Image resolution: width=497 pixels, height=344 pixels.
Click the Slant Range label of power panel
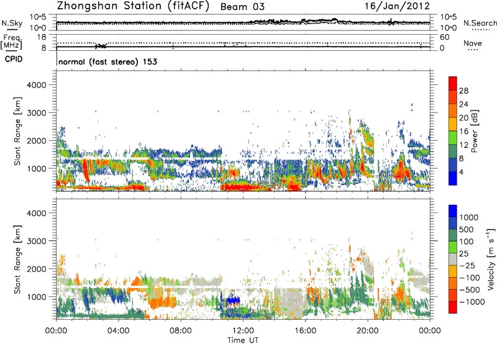point(17,131)
